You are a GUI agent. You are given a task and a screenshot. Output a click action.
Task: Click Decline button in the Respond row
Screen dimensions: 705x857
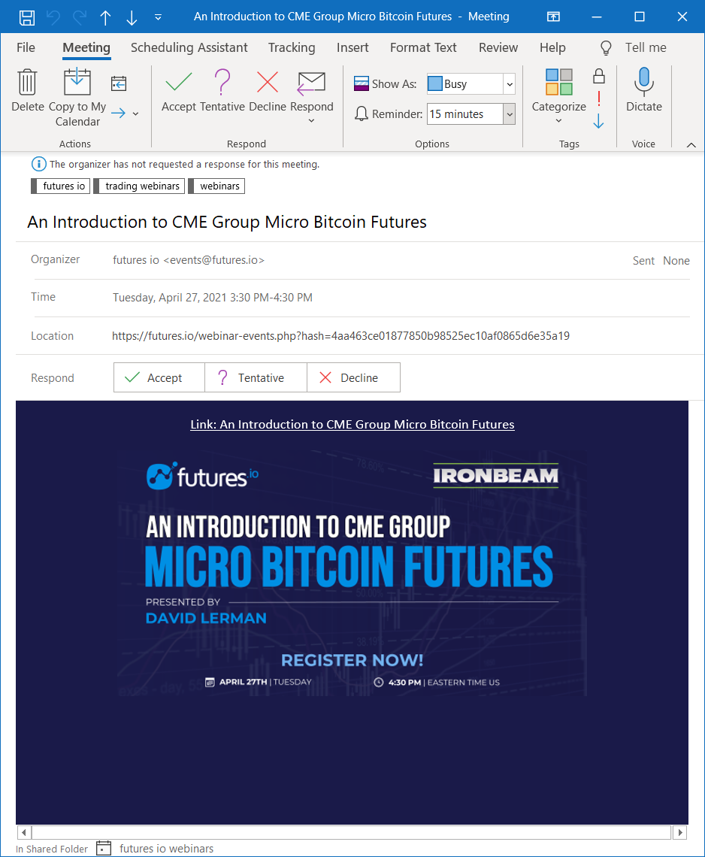[353, 377]
